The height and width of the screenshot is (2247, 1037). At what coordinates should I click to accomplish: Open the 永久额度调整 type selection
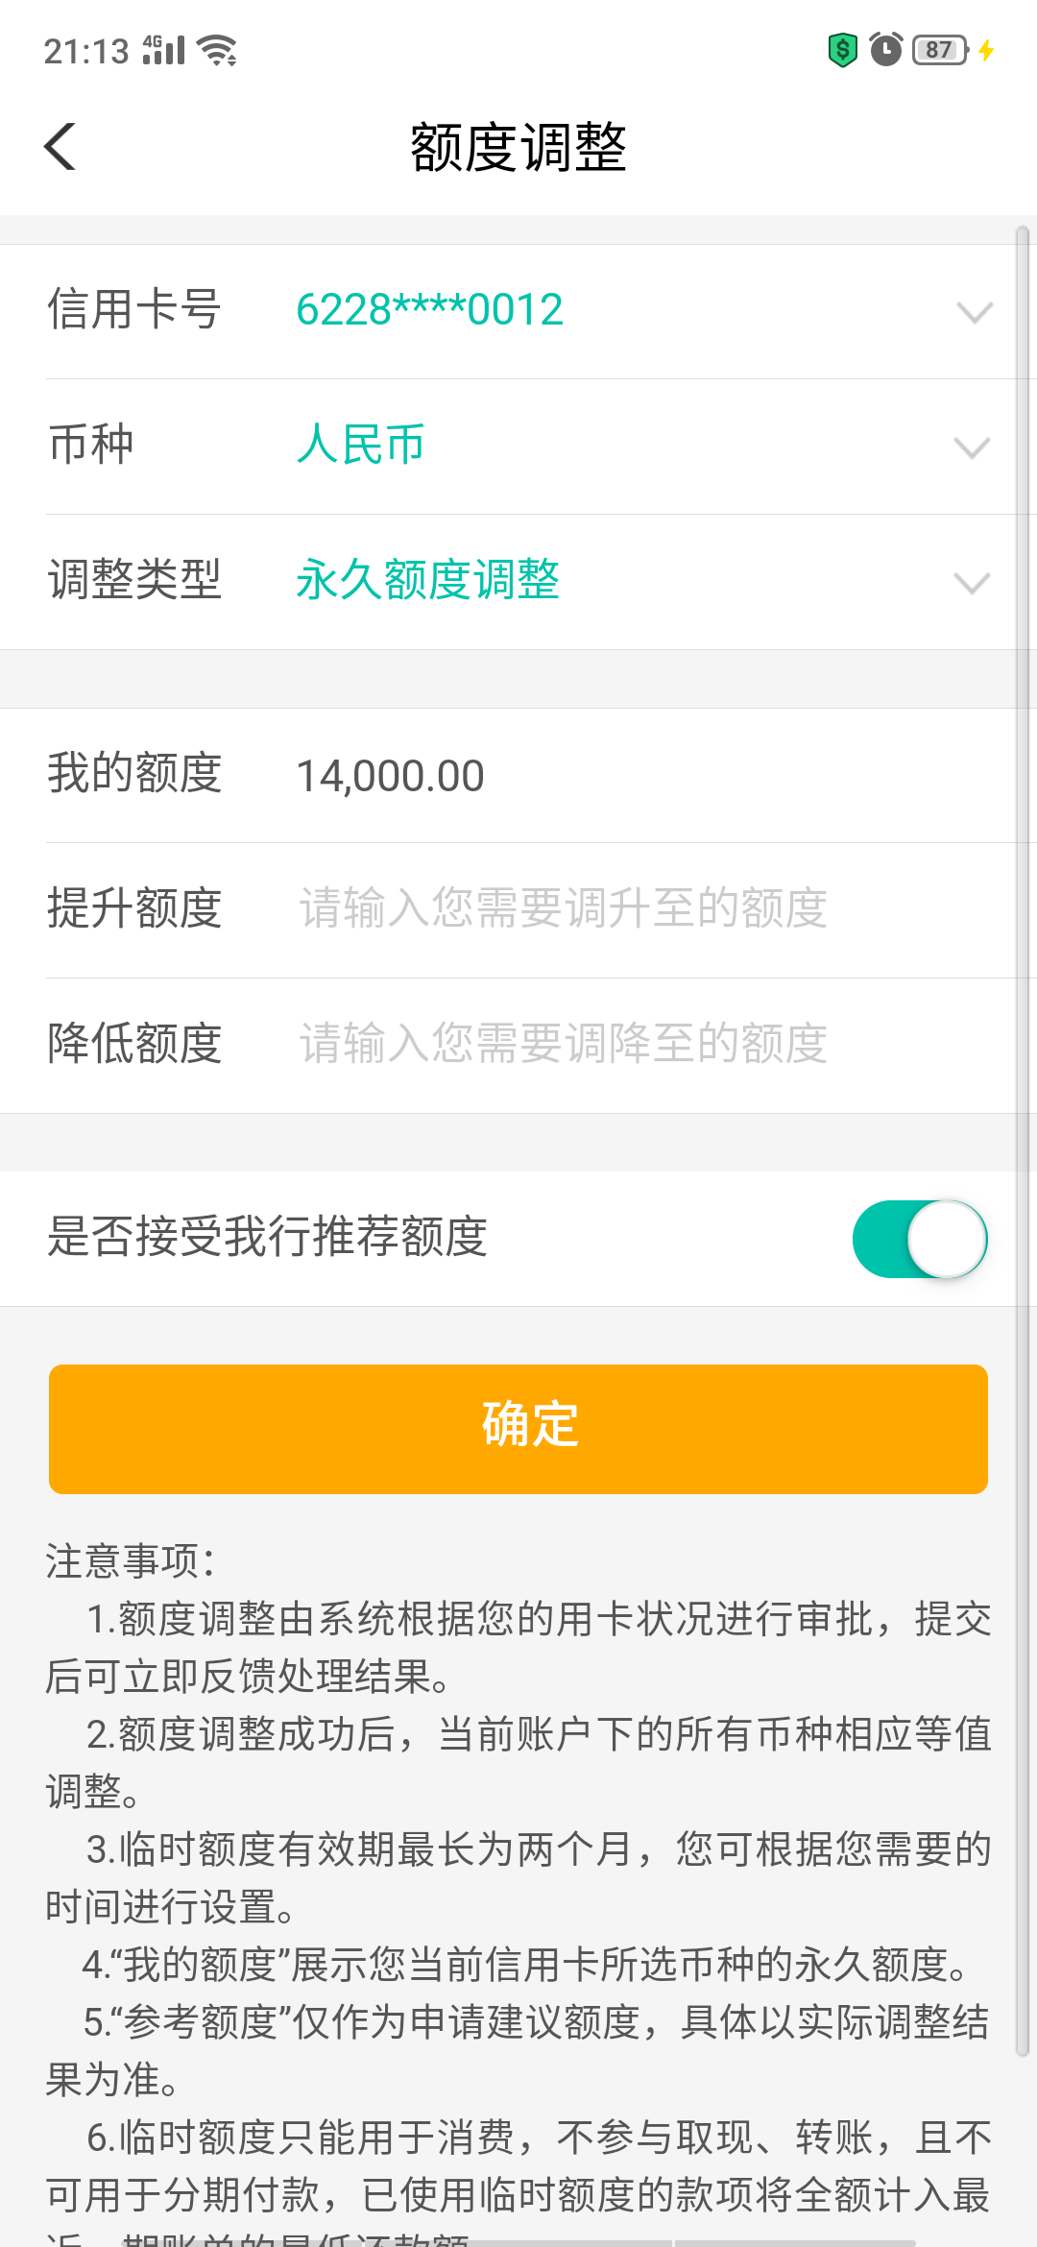428,580
